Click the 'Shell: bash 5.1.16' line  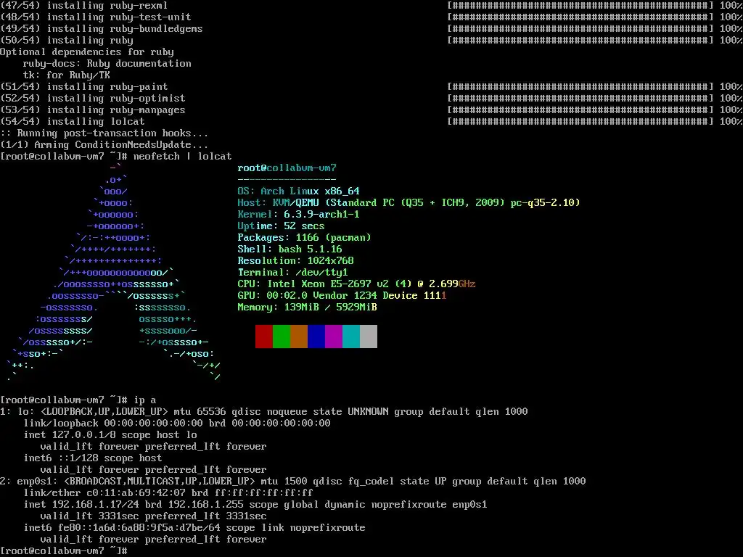[290, 249]
